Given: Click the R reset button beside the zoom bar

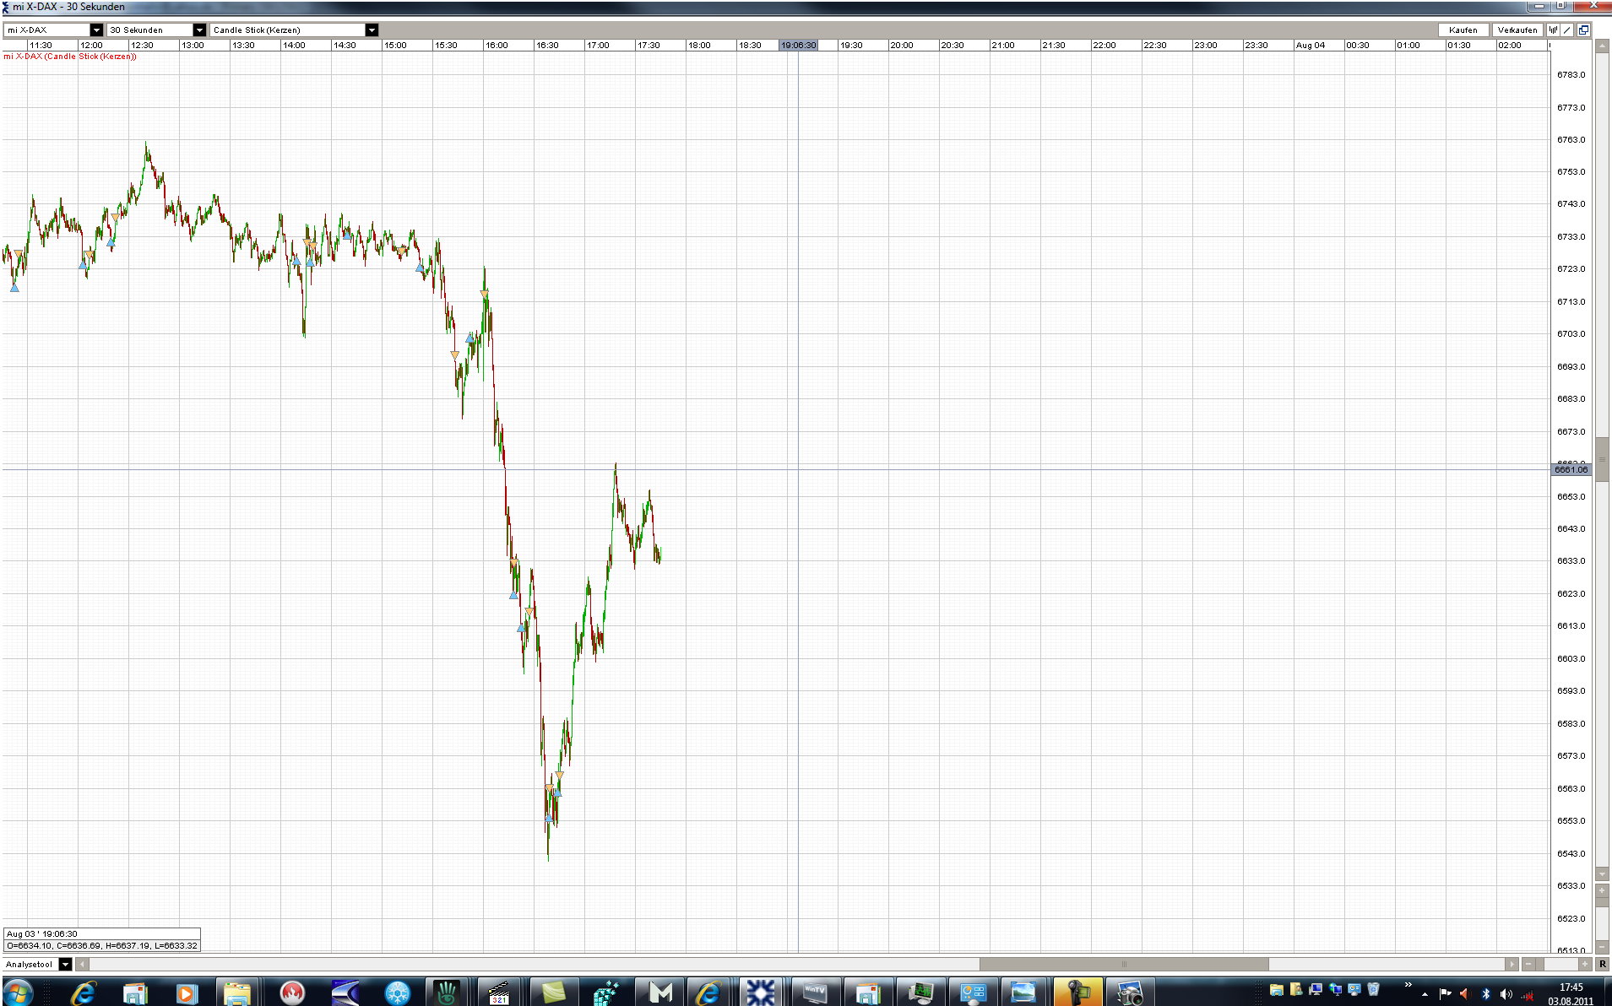Looking at the screenshot, I should (x=1602, y=964).
